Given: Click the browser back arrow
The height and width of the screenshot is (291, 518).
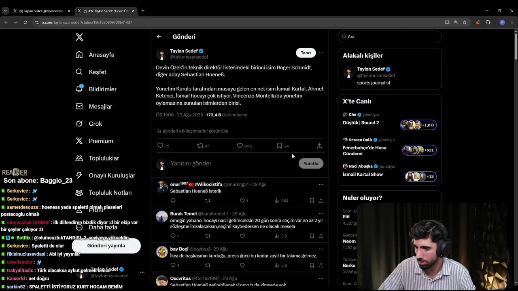Looking at the screenshot, I should 6,22.
